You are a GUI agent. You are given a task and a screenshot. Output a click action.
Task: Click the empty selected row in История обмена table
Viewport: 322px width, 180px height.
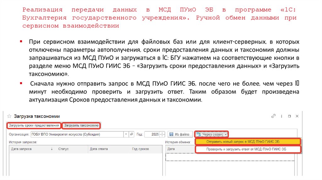[230, 157]
